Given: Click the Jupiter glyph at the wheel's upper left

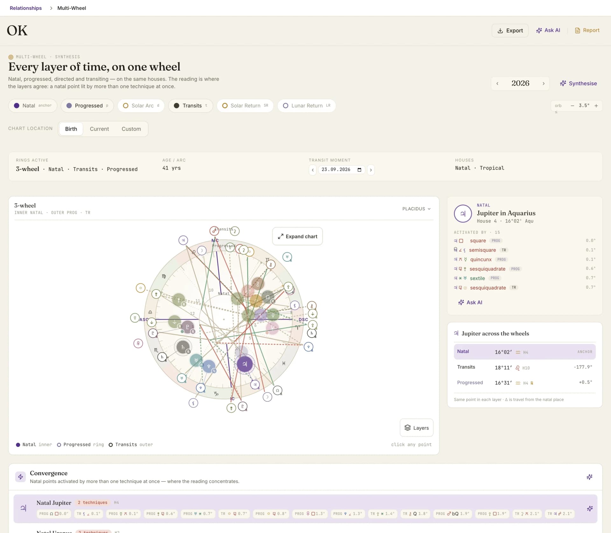Looking at the screenshot, I should click(183, 240).
